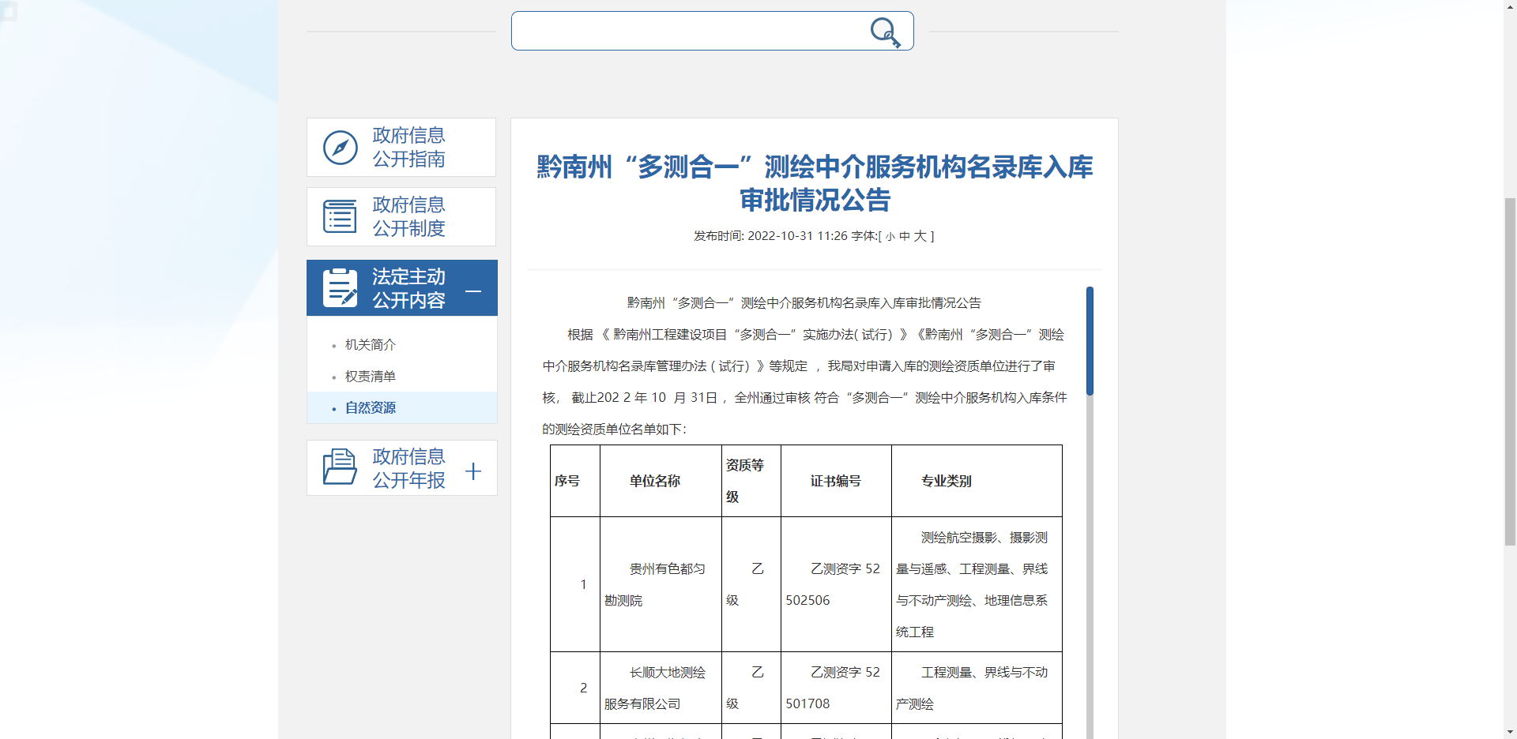Screen dimensions: 1517x739
Task: Click the small icon at the top-left corner
Action: [x=9, y=12]
